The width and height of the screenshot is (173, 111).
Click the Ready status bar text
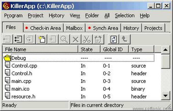click(x=9, y=105)
